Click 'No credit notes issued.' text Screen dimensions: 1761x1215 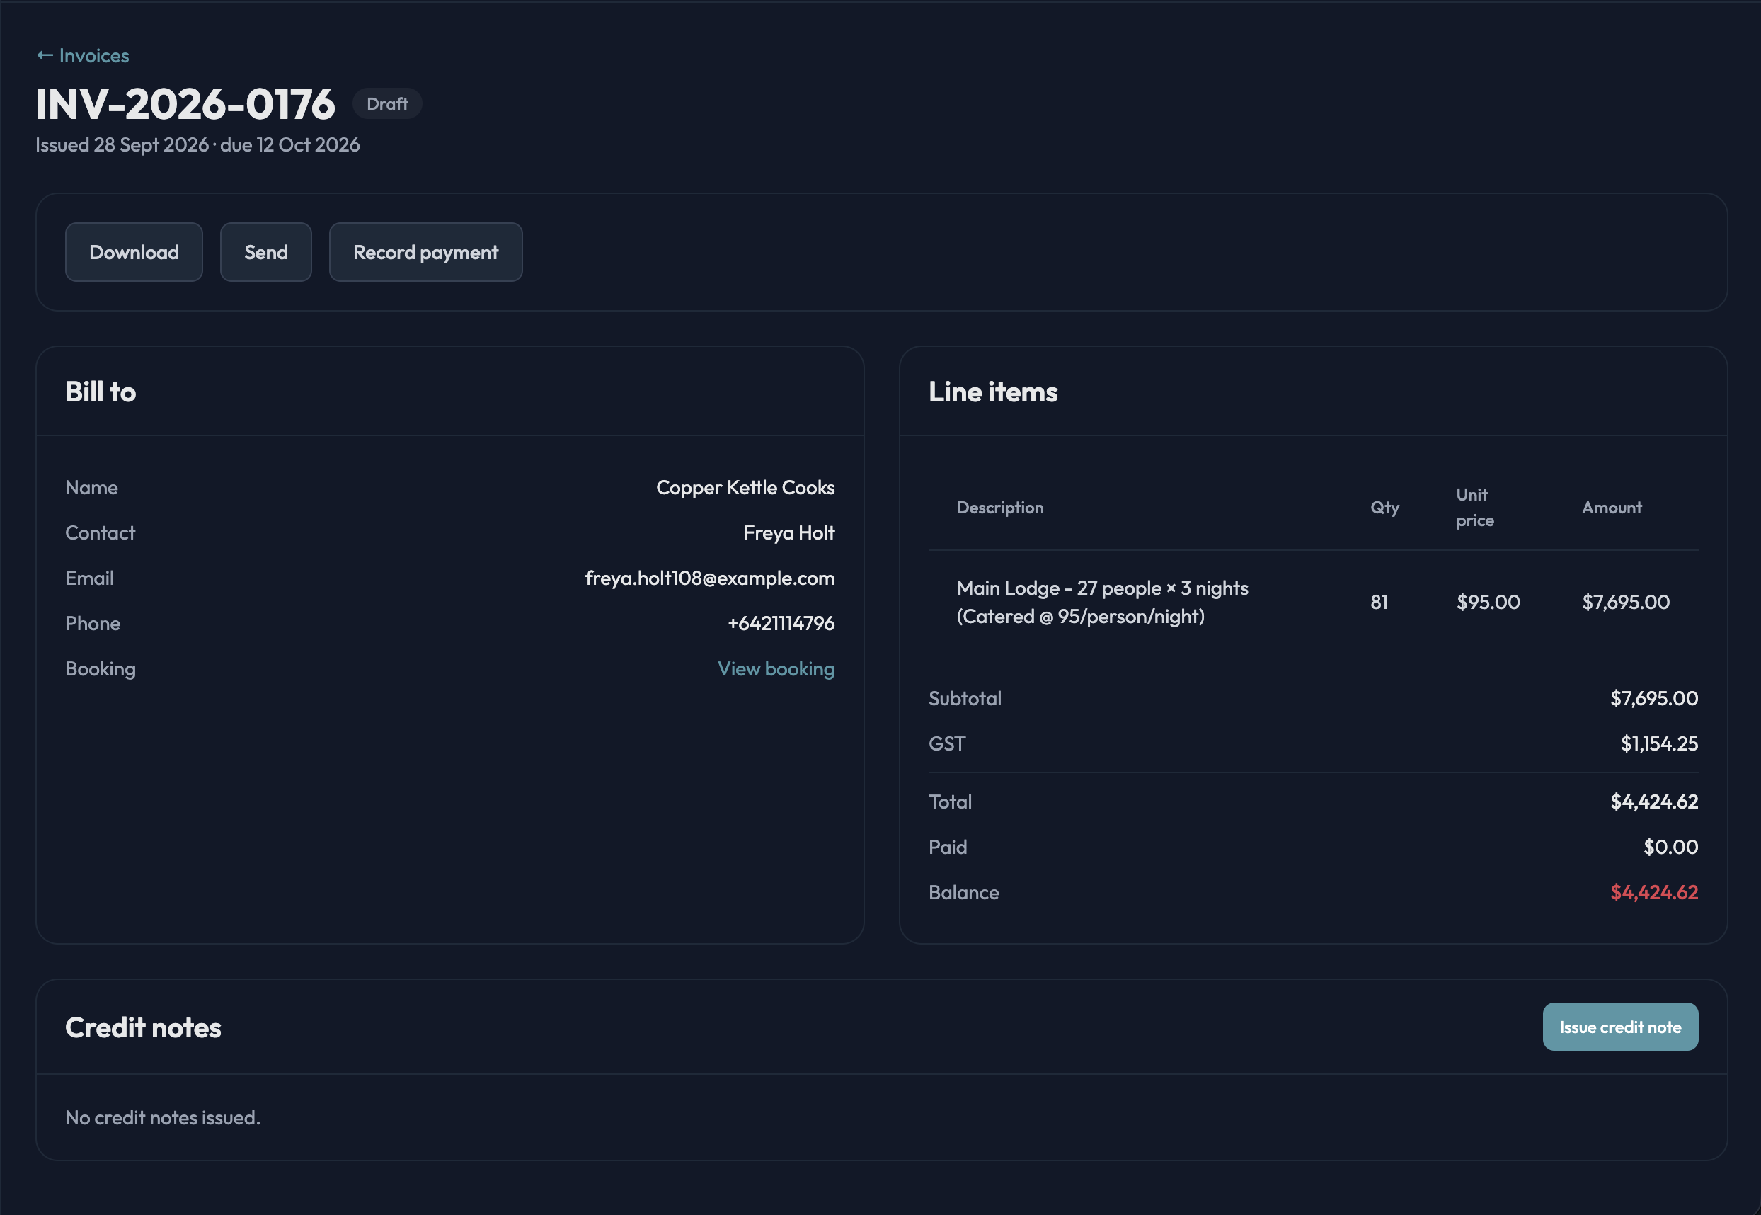pos(163,1117)
